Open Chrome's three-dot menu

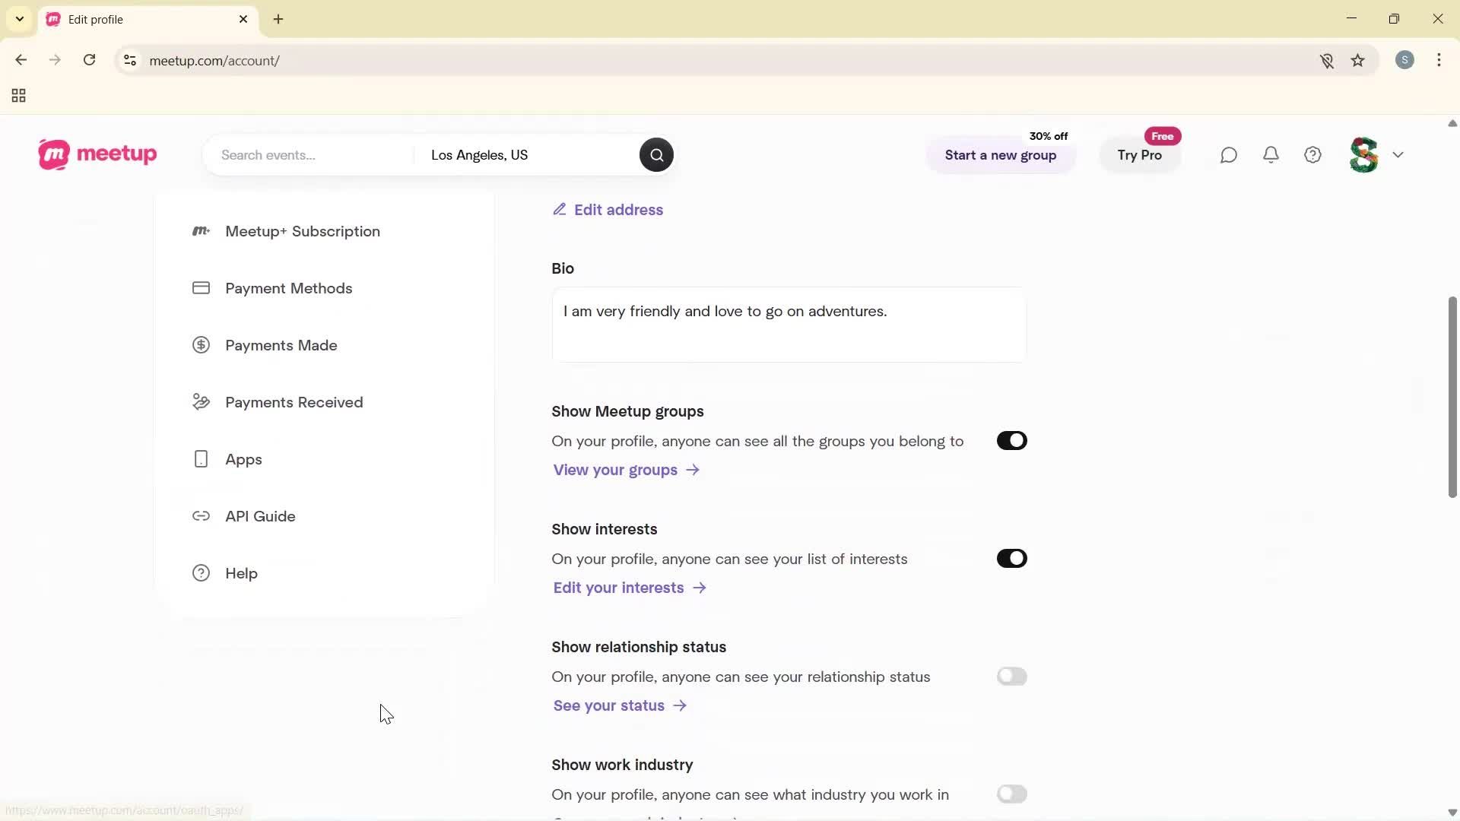1439,60
